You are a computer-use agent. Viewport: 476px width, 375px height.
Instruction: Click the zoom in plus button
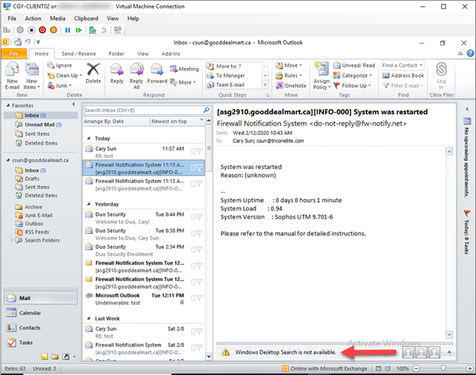tap(469, 368)
